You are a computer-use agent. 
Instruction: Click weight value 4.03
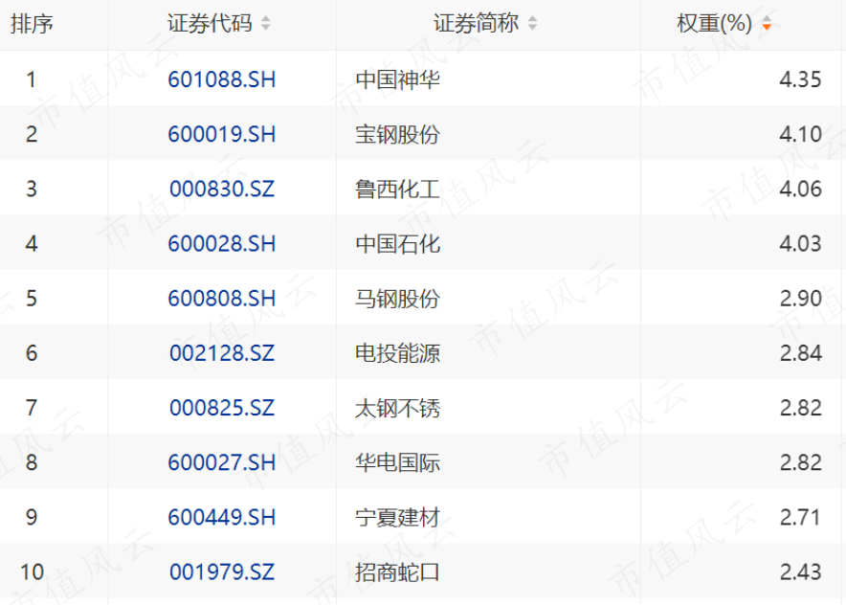801,244
